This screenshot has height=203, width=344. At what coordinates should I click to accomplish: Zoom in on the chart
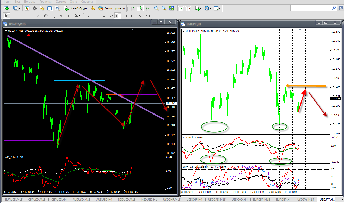156,8
